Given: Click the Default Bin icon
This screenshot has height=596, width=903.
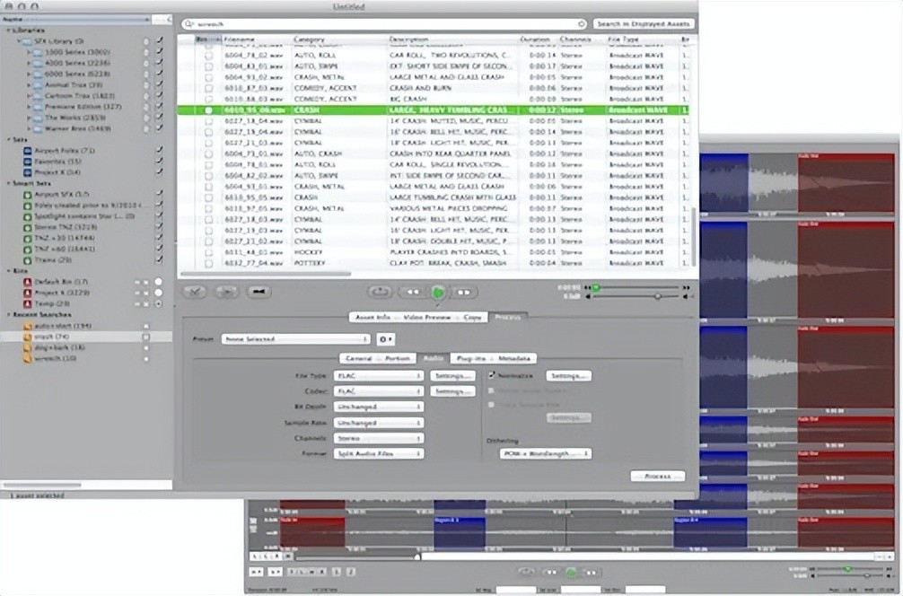Looking at the screenshot, I should click(x=27, y=282).
